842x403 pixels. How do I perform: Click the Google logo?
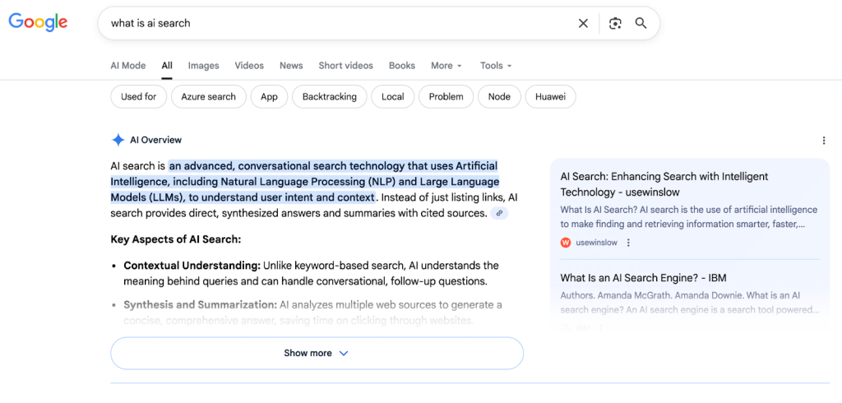point(38,23)
